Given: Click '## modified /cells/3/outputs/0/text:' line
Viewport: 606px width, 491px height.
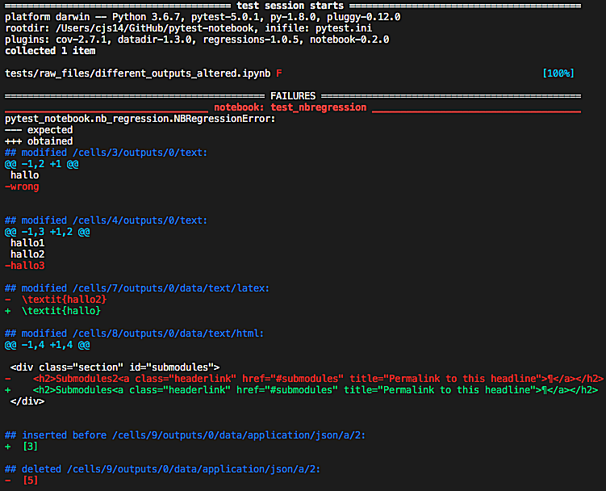Looking at the screenshot, I should (x=106, y=153).
